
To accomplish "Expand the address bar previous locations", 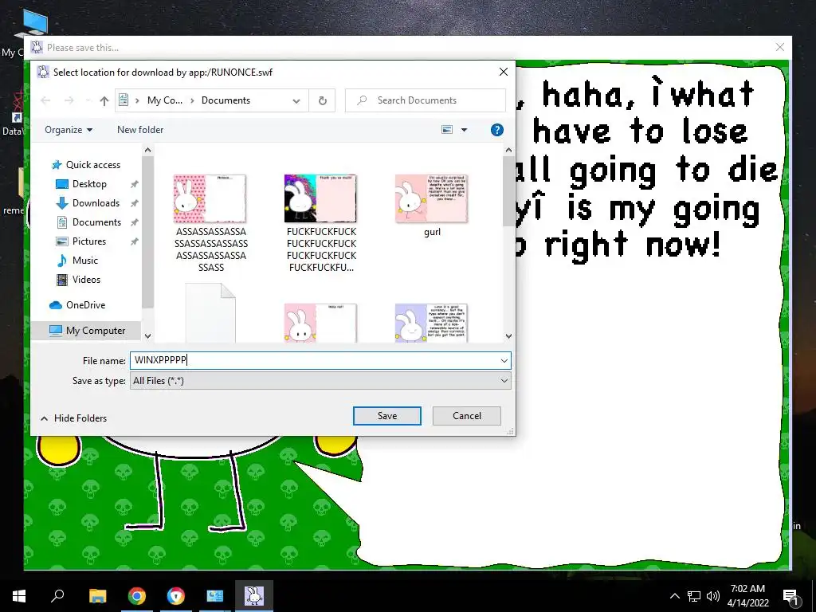I will click(x=296, y=101).
